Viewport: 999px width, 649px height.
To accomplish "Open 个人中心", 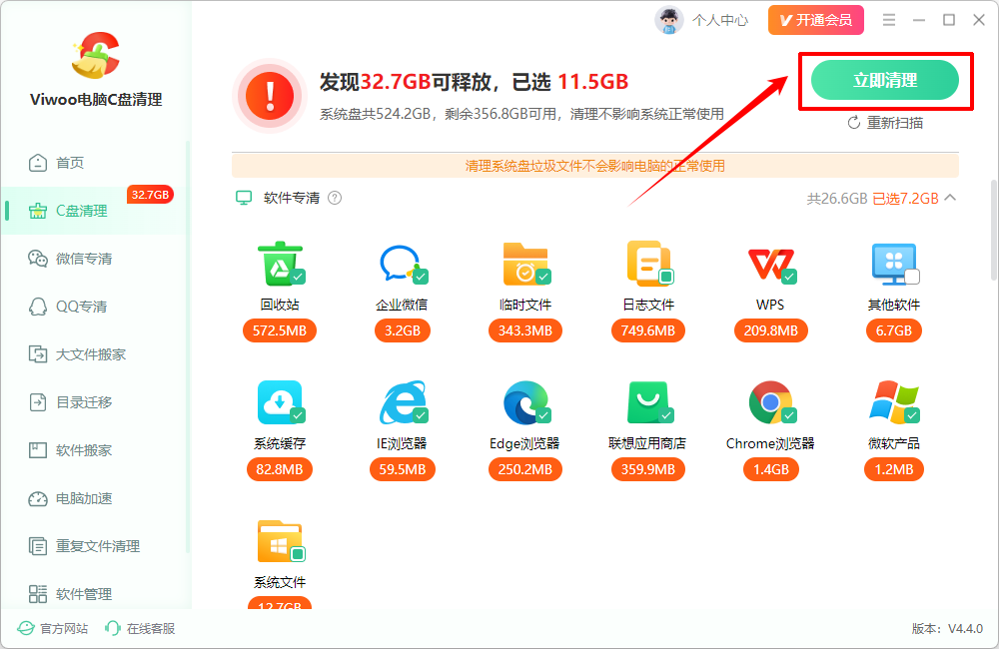I will pos(720,20).
